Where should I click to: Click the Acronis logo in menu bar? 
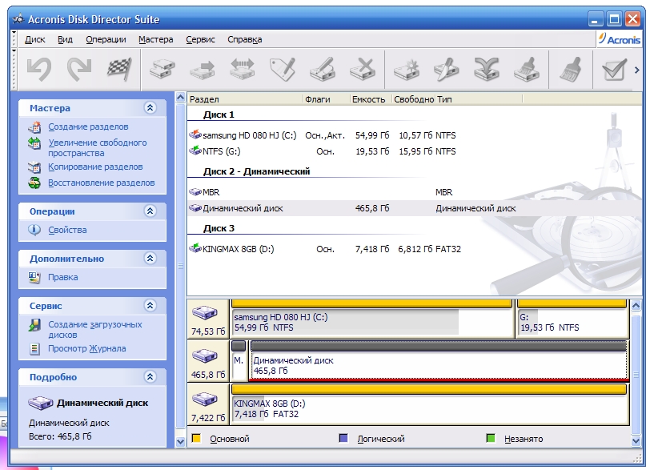pos(619,39)
